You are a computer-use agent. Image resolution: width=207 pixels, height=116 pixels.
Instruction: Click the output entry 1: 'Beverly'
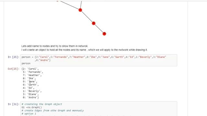click(32, 91)
